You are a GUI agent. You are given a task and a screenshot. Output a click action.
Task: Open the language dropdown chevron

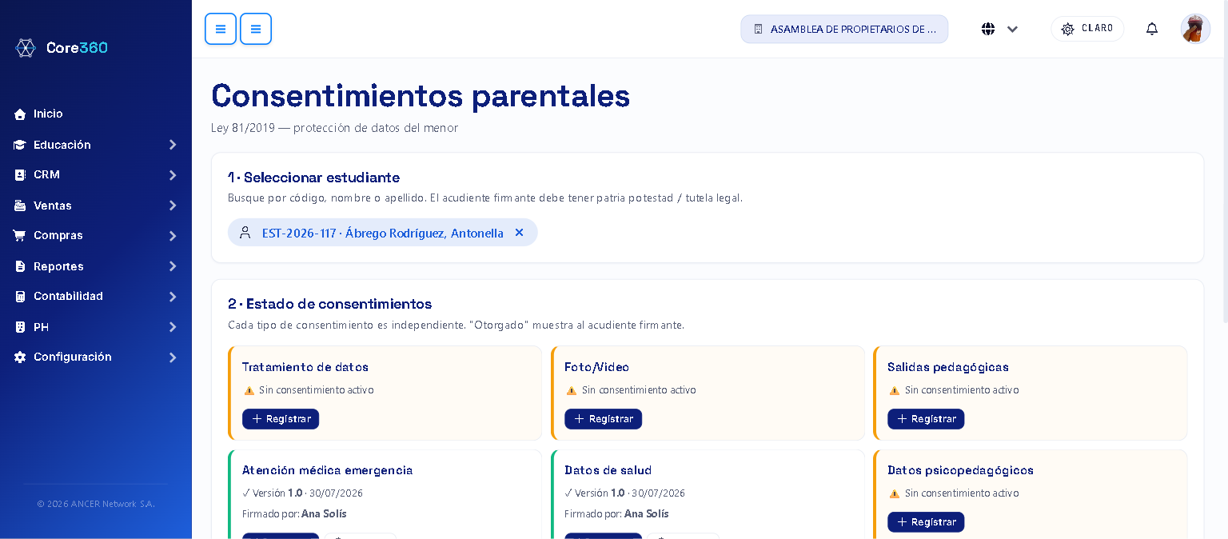[1012, 29]
